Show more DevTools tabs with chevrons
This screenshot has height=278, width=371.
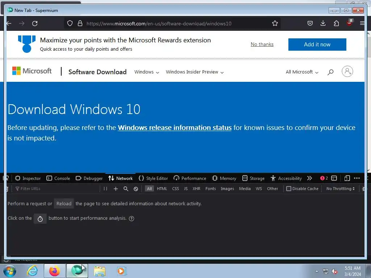(x=309, y=178)
